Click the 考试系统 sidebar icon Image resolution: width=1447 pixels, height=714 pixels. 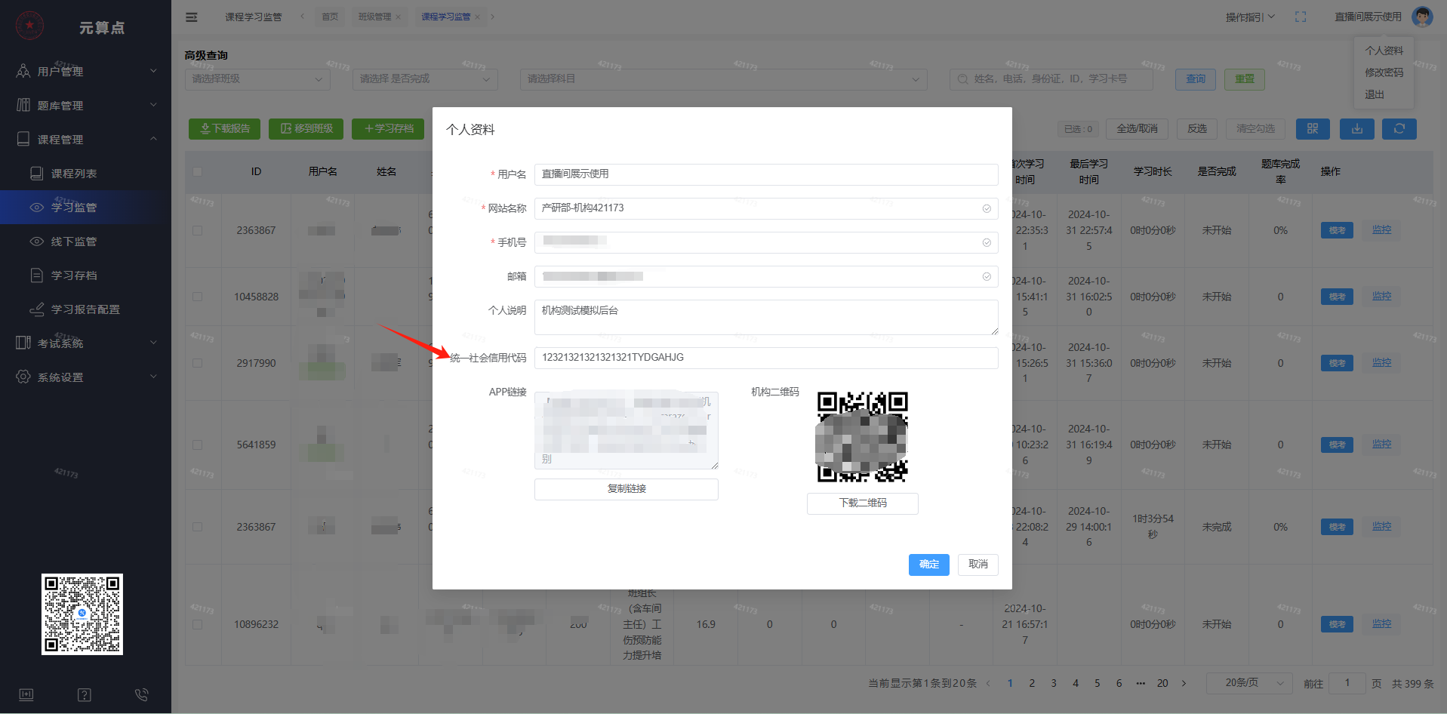(23, 343)
